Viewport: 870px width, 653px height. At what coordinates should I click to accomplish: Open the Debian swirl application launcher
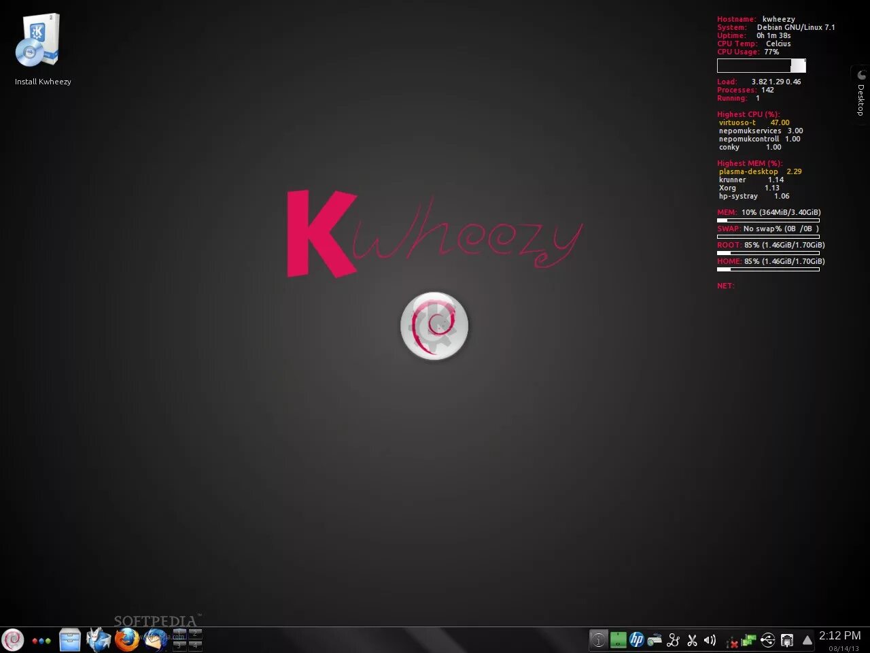tap(12, 640)
